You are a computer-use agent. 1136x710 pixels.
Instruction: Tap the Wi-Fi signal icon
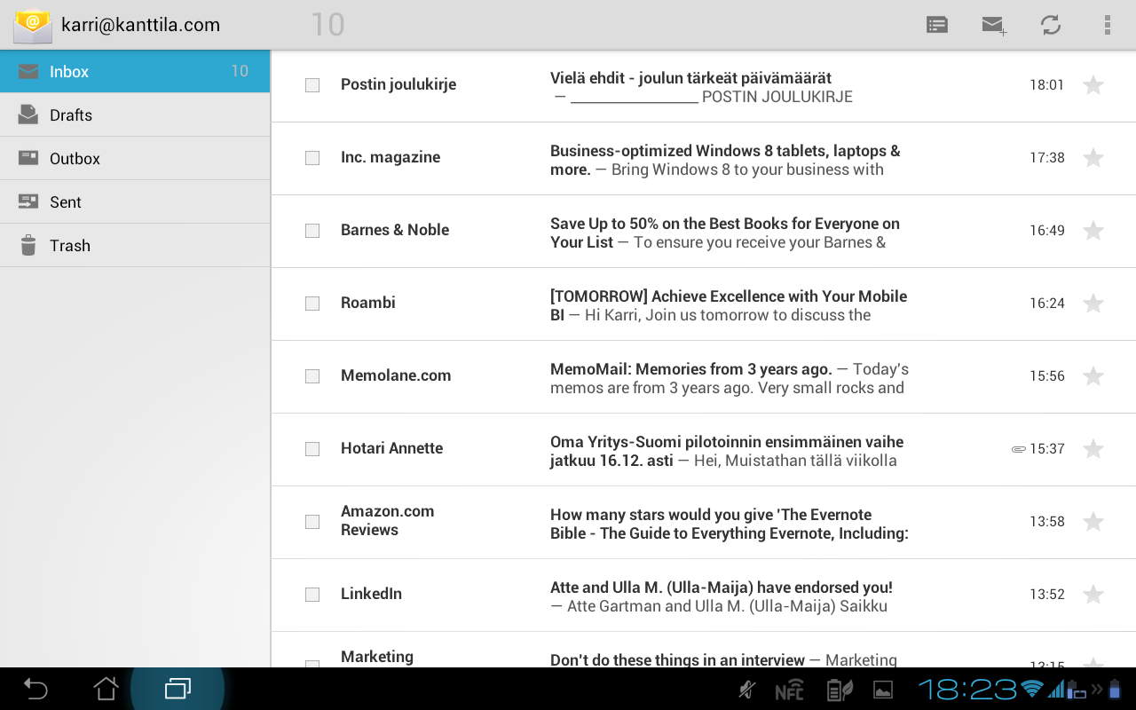pyautogui.click(x=1032, y=689)
